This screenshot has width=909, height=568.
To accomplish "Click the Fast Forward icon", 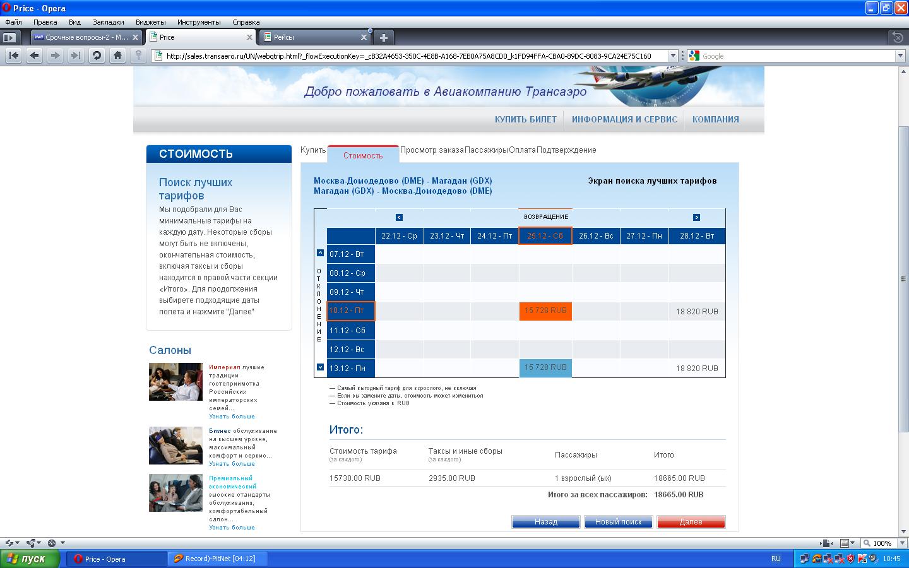I will point(76,56).
